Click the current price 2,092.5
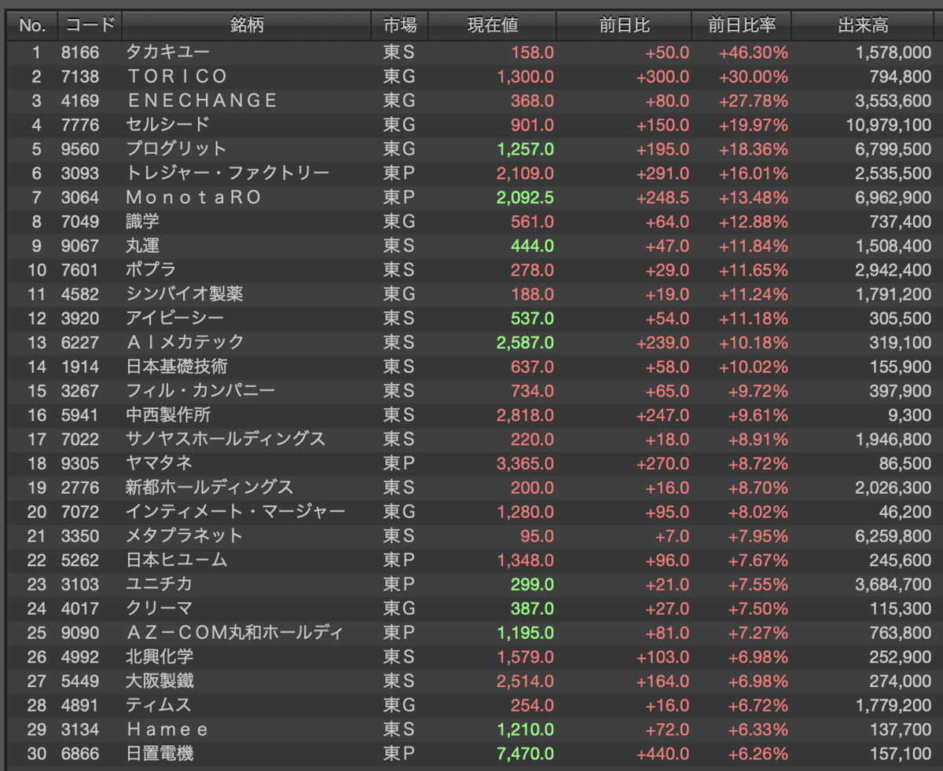 525,198
